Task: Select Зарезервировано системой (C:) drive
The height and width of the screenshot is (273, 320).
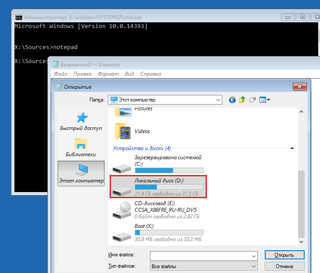Action: [158, 164]
